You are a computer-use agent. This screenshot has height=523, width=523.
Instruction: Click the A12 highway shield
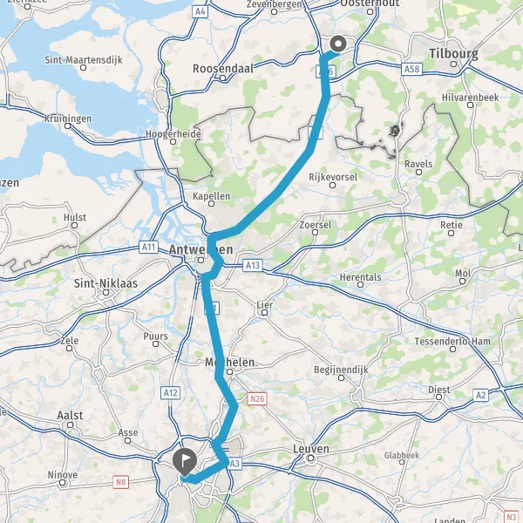(x=171, y=393)
